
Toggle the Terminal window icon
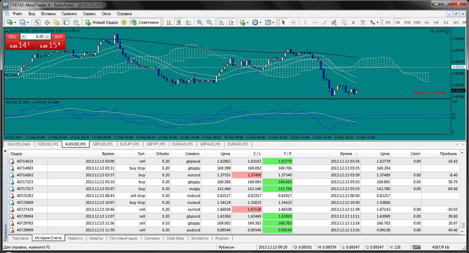(x=66, y=22)
